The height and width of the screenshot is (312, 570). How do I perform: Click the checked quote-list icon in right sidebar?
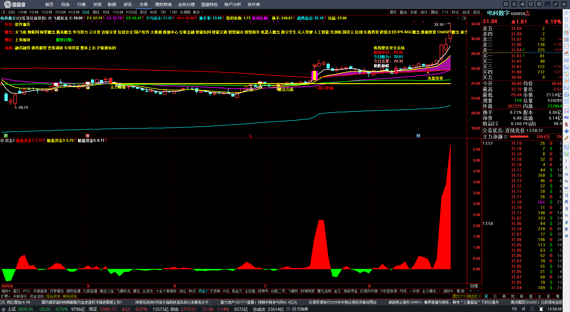[566, 33]
